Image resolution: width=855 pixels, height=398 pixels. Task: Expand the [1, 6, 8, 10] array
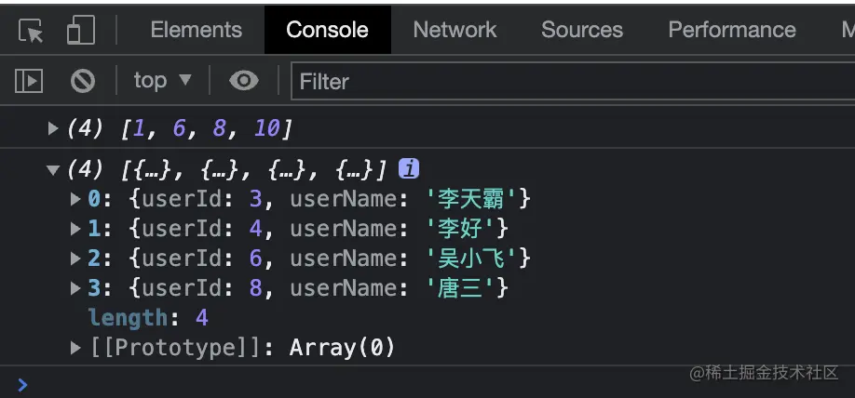[53, 128]
